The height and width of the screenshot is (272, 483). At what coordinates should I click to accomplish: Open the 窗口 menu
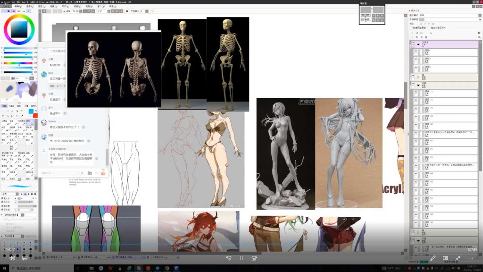(101, 6)
